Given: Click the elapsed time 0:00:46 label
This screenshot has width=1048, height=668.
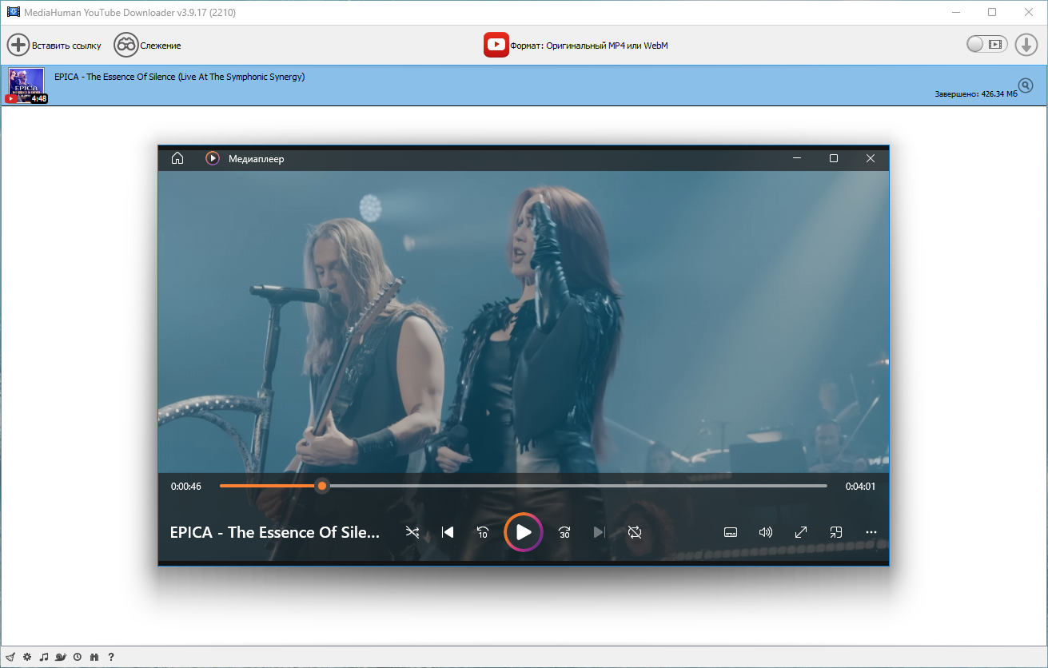Looking at the screenshot, I should tap(186, 486).
